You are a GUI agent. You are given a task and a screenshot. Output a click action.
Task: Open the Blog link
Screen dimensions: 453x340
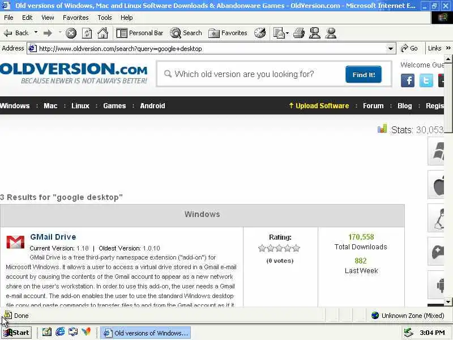405,106
